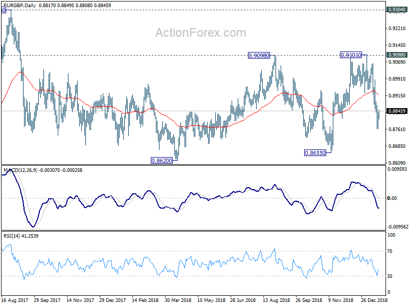409x306 pixels.
Task: Click the 13 Aug 2018 date label
Action: (x=276, y=300)
